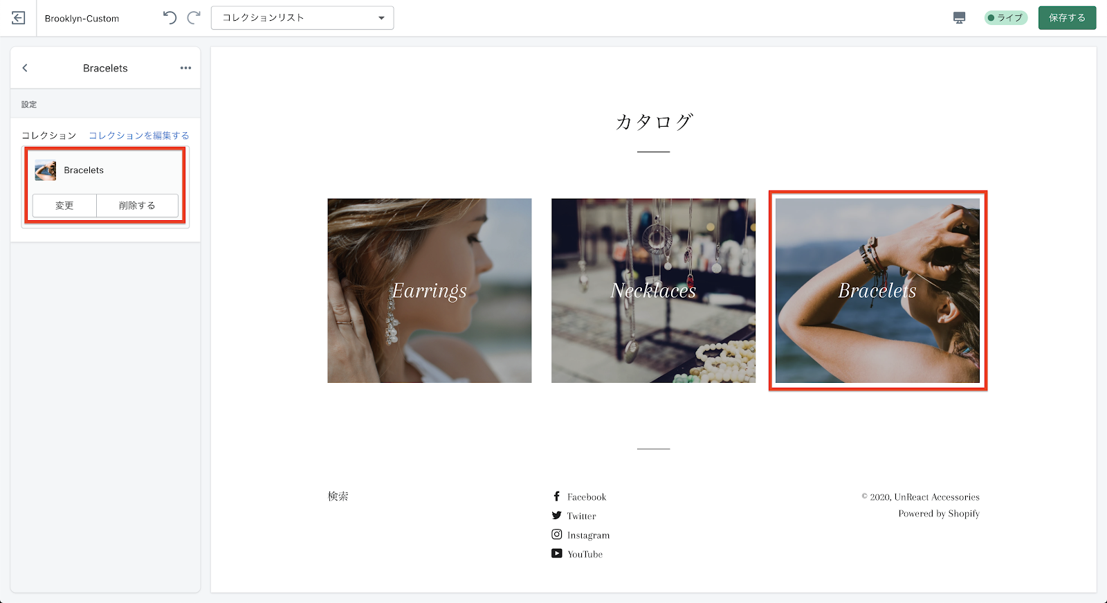Open the YouTube footer icon
The image size is (1107, 603).
556,554
